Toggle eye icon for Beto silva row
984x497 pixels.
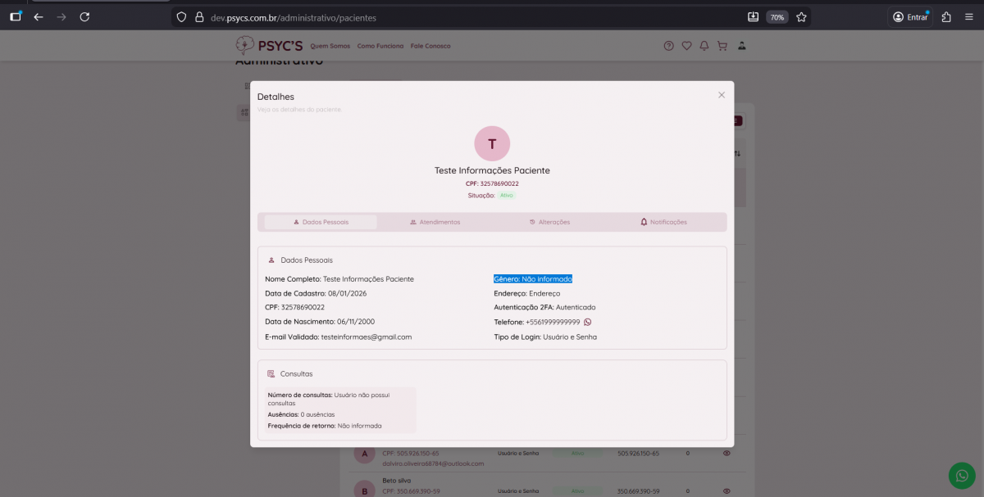(727, 491)
